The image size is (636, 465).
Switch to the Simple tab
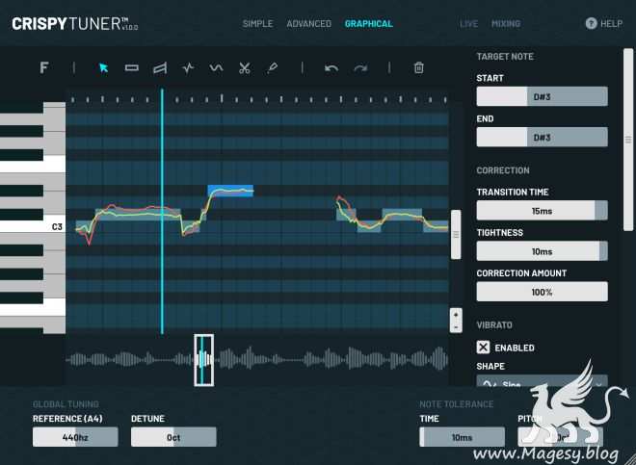click(257, 24)
